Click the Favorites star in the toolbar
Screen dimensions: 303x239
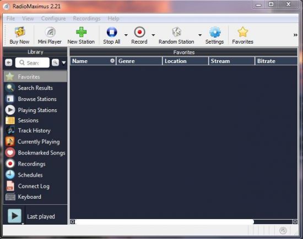pos(243,35)
